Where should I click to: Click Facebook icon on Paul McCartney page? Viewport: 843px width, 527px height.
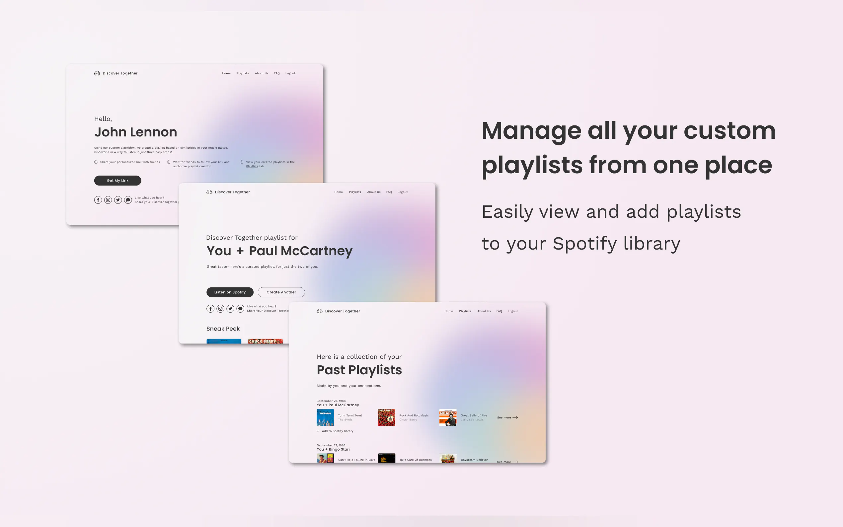(210, 309)
